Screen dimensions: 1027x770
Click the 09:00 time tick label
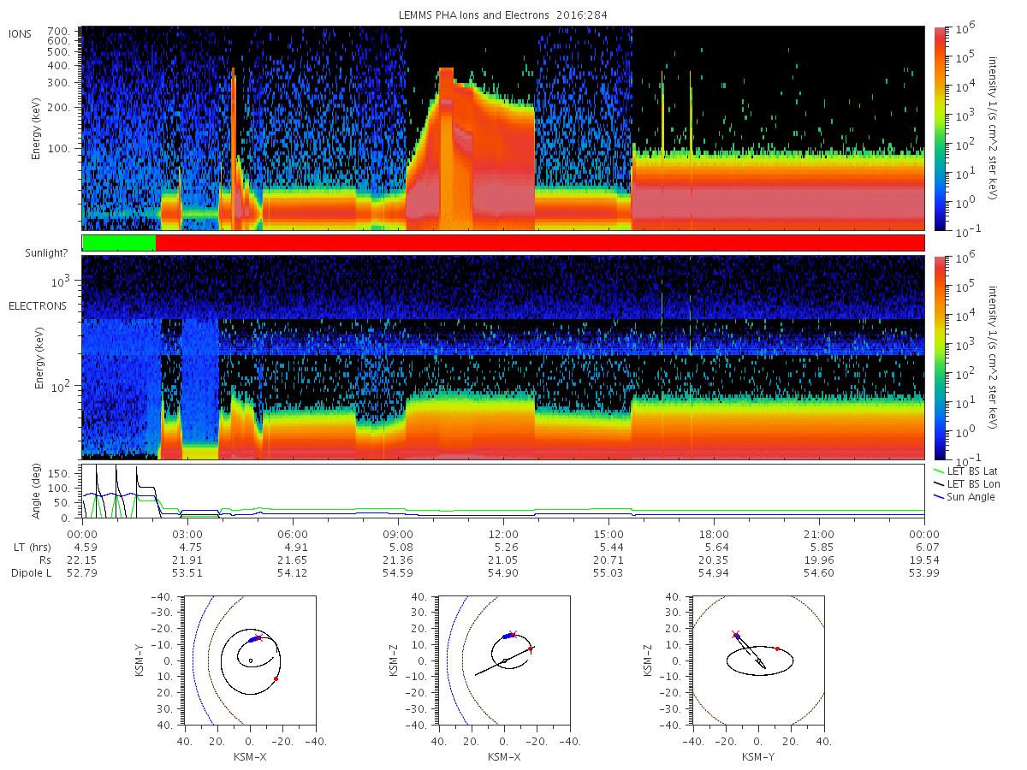point(398,535)
